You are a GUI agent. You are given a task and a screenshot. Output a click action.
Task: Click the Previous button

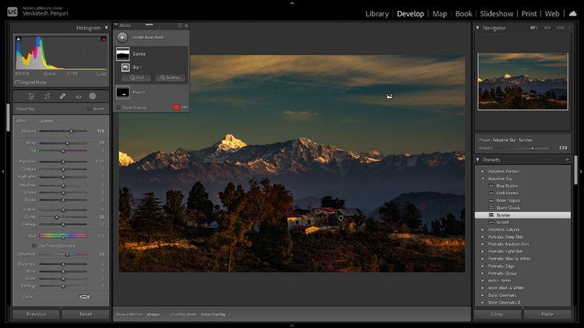pos(36,314)
